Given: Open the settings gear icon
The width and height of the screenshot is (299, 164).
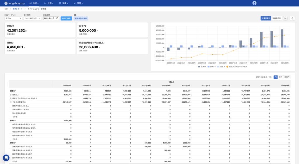Looking at the screenshot, I should (x=292, y=18).
